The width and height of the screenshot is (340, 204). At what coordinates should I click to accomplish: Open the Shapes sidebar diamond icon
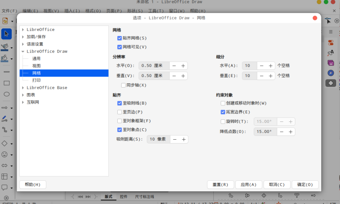point(331,83)
